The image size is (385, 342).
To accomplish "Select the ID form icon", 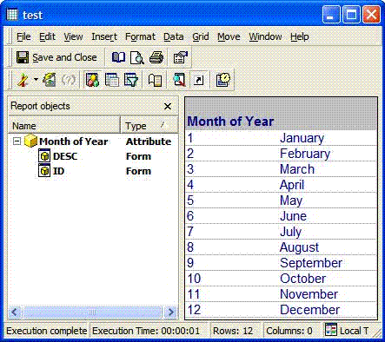I will [x=44, y=171].
